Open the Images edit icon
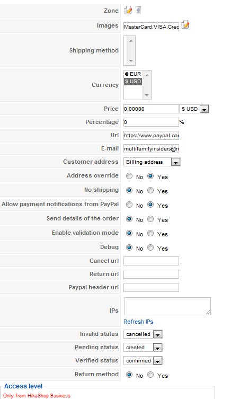 coord(185,25)
